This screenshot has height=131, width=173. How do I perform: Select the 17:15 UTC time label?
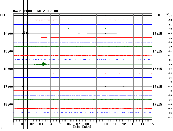pos(157,104)
